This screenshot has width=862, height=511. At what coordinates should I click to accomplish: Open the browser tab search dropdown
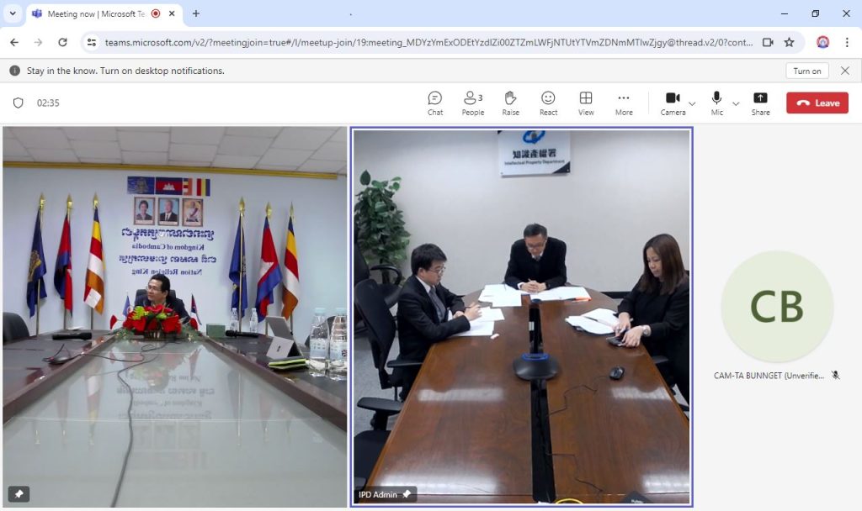[x=13, y=13]
